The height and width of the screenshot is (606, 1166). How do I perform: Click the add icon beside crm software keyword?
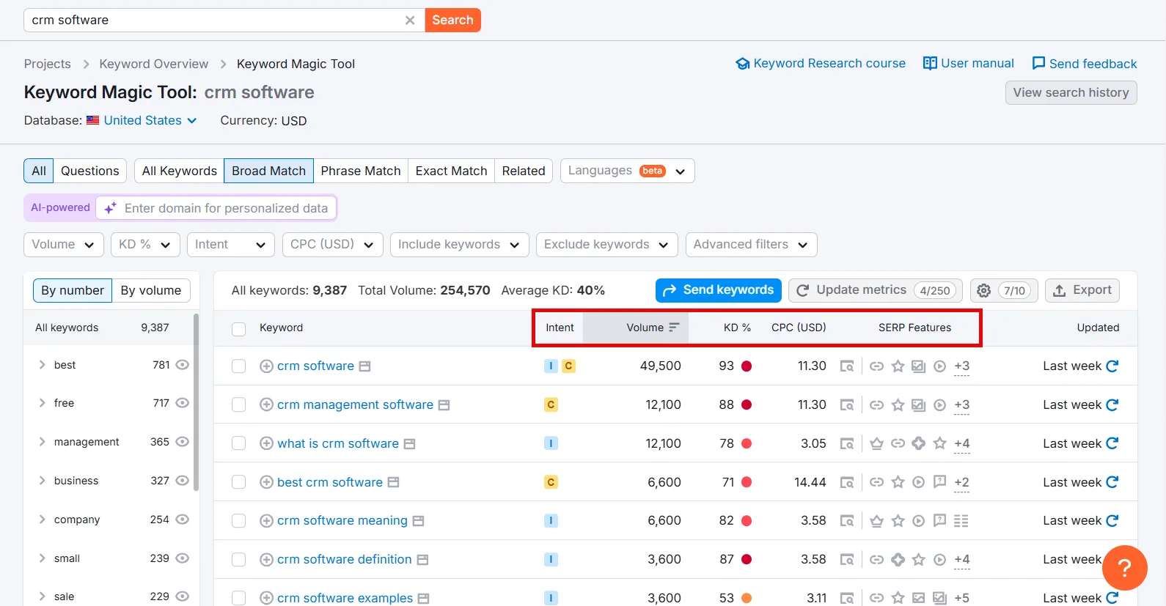[267, 366]
